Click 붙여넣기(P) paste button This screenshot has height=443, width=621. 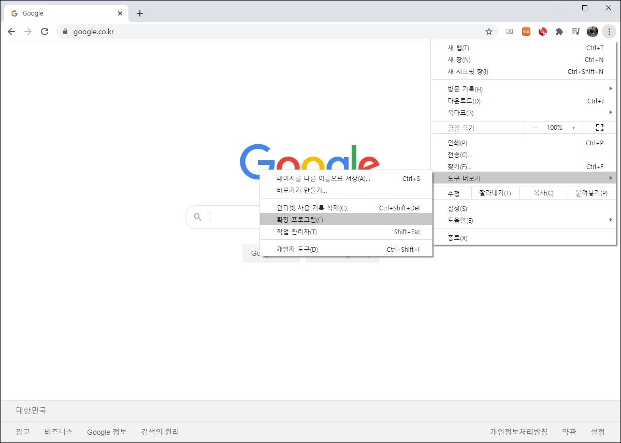tap(591, 193)
